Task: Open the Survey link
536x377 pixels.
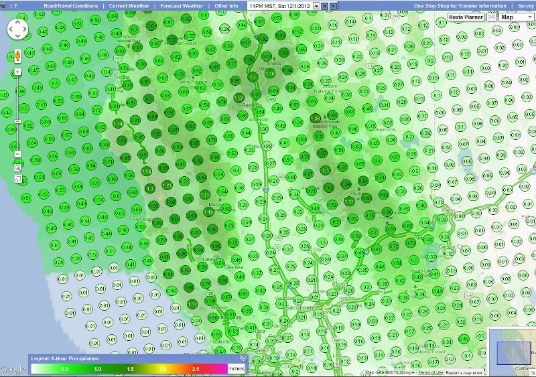Action: pyautogui.click(x=525, y=6)
